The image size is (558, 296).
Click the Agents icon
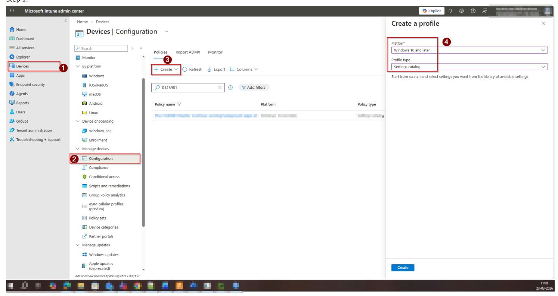(x=12, y=94)
